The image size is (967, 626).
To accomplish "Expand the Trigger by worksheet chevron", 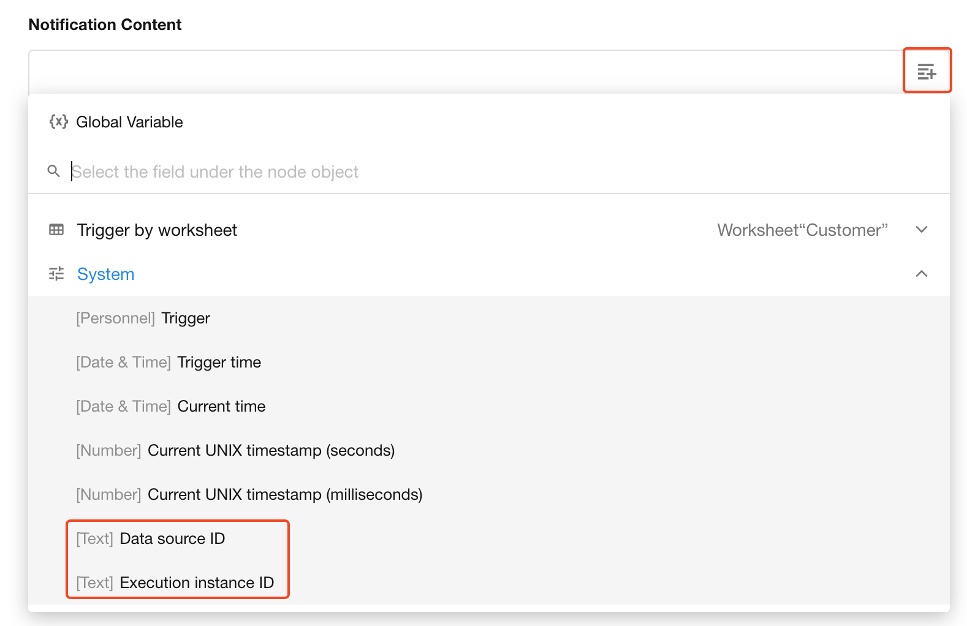I will click(x=921, y=230).
